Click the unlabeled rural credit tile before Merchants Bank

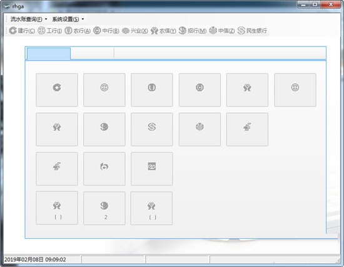click(57, 129)
